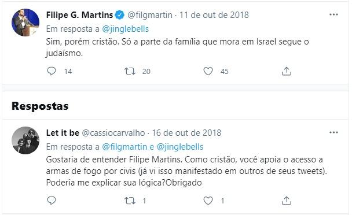
Task: Open Let it be display name
Action: click(63, 133)
